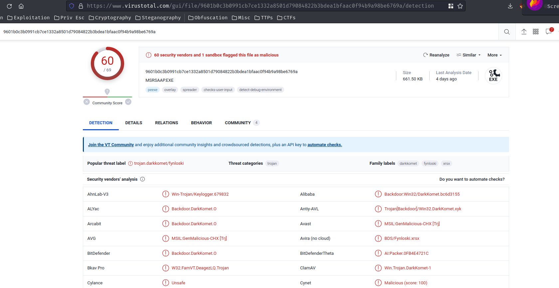
Task: Click the alert icon for Avira detection
Action: (x=378, y=239)
